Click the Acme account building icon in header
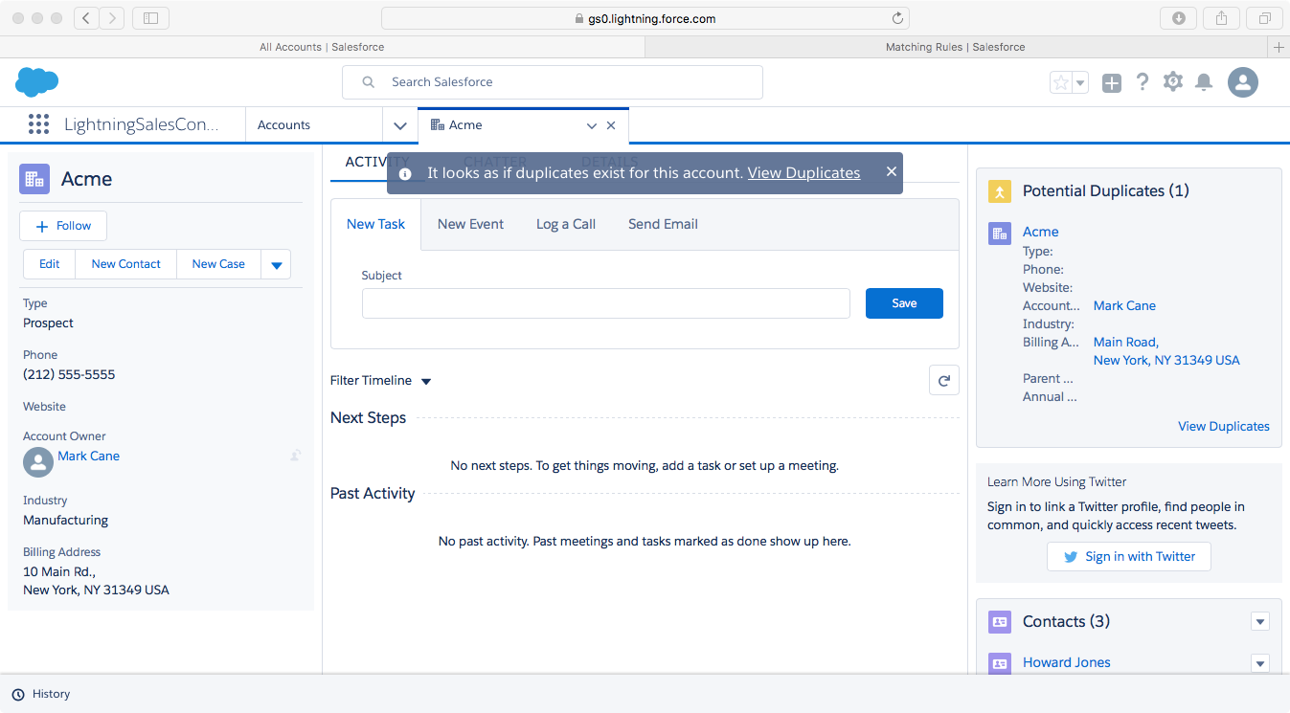The width and height of the screenshot is (1290, 713). (34, 179)
